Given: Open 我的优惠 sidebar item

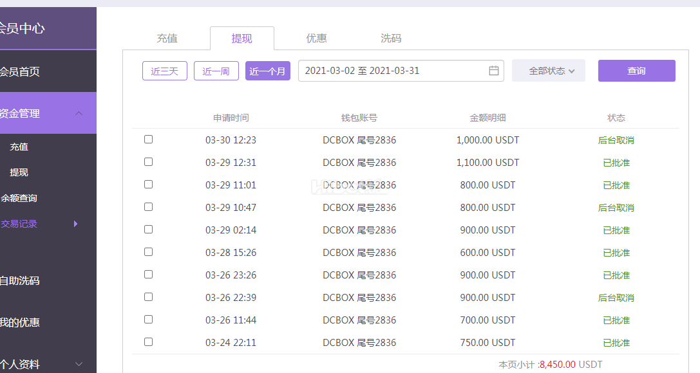Looking at the screenshot, I should (x=19, y=322).
